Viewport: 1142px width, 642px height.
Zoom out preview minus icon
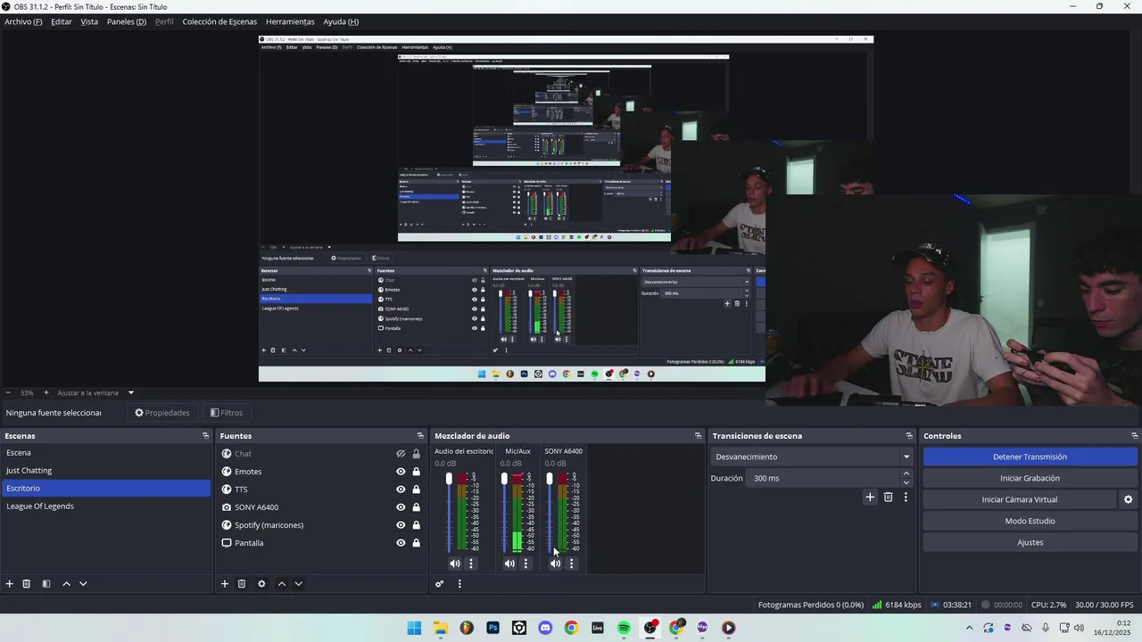pos(8,392)
